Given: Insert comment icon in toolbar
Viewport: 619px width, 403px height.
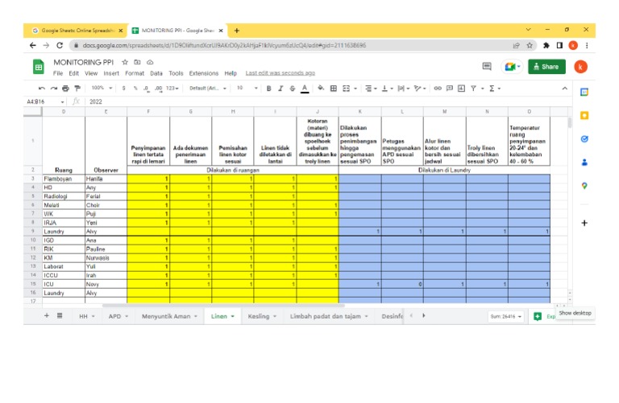Looking at the screenshot, I should tap(449, 88).
